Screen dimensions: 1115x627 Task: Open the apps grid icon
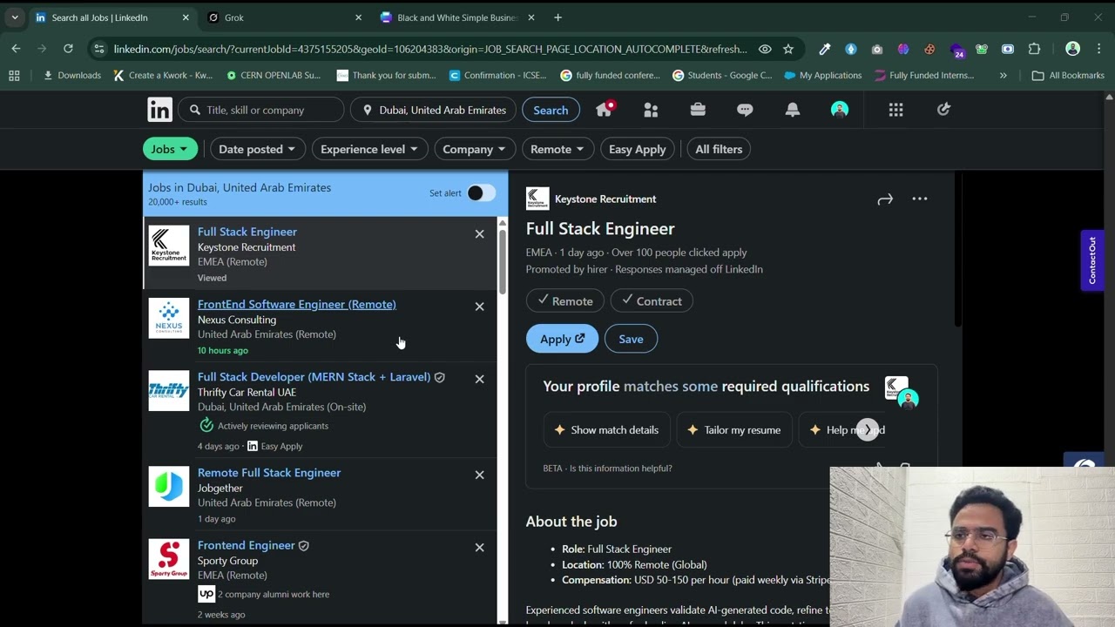(x=895, y=110)
